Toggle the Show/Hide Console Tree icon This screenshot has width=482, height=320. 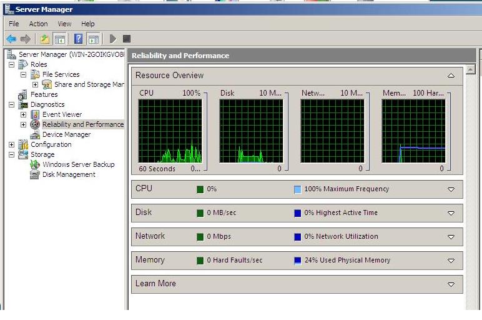[60, 39]
